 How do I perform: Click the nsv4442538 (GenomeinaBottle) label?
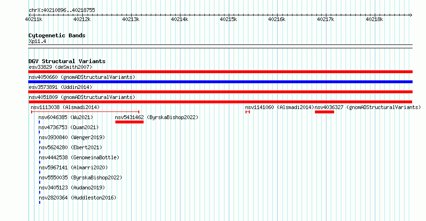(79, 157)
